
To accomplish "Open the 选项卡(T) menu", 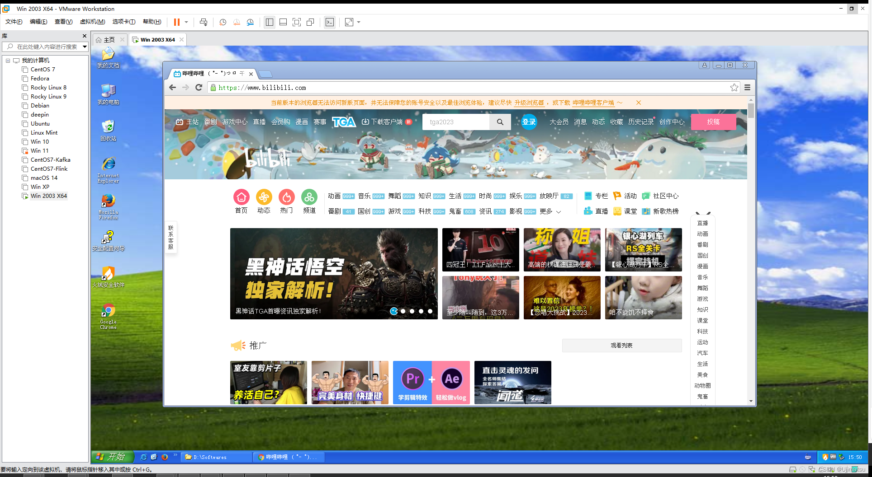I will click(124, 22).
